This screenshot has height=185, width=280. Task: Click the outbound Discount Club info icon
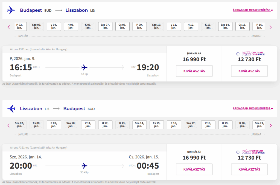coord(238,54)
